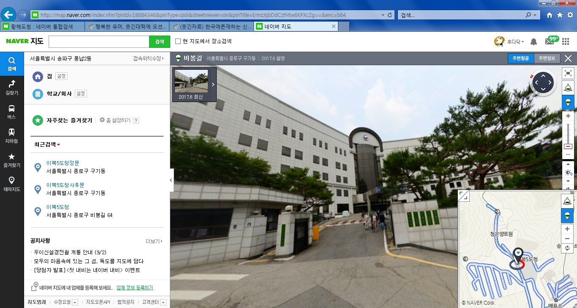
Task: Open 즐겨찾기 favorites in the sidebar
Action: pyautogui.click(x=12, y=159)
